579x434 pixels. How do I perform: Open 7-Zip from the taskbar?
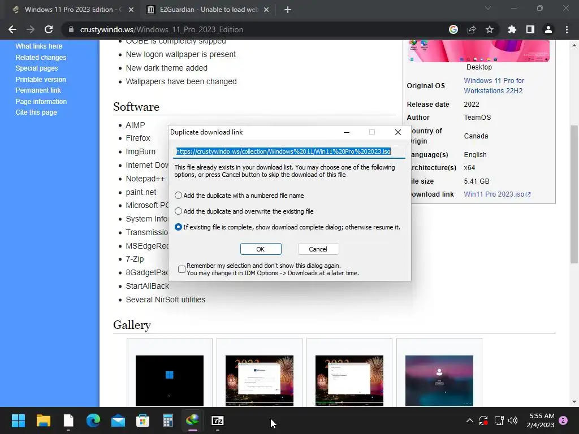point(218,420)
